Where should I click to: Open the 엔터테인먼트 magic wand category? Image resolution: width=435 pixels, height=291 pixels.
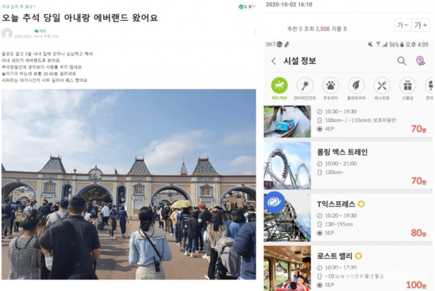click(304, 86)
